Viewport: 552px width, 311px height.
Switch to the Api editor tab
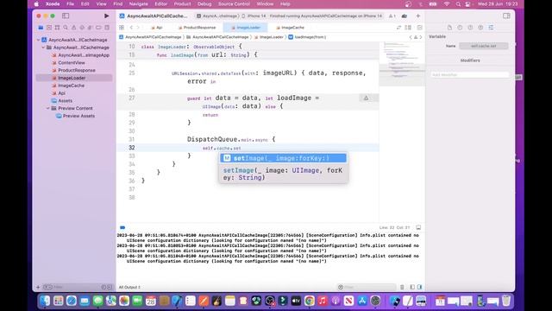pos(157,28)
